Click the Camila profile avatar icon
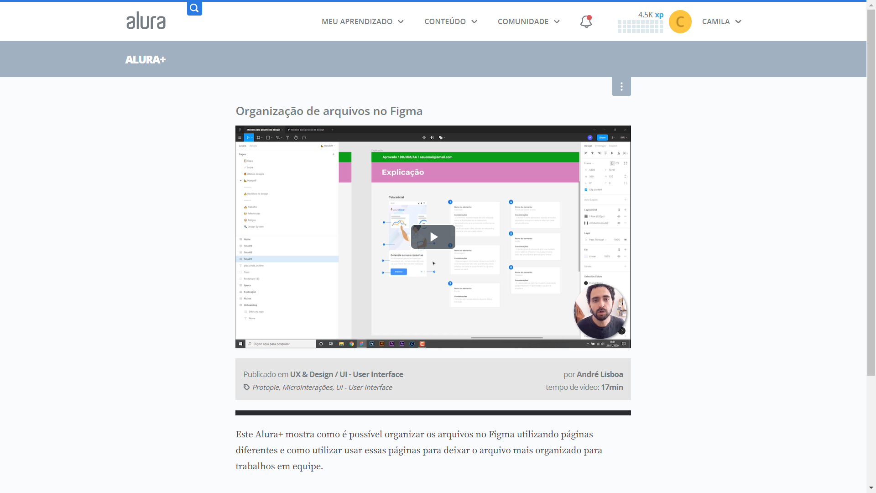This screenshot has height=493, width=876. tap(680, 21)
